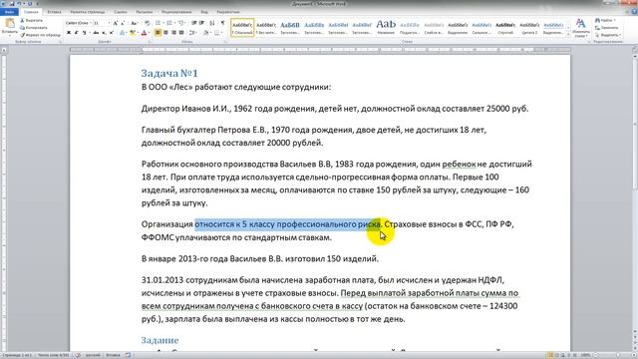Apply the Без интервала style

pos(266,28)
